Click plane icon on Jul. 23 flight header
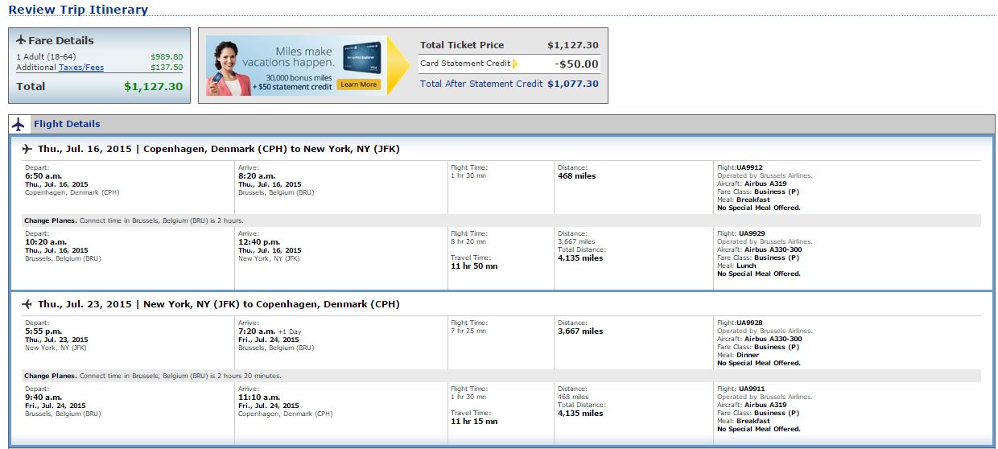 (x=27, y=304)
